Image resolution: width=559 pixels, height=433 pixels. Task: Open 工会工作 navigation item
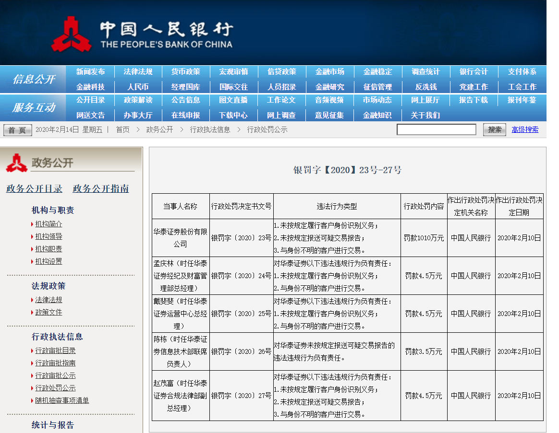(522, 87)
